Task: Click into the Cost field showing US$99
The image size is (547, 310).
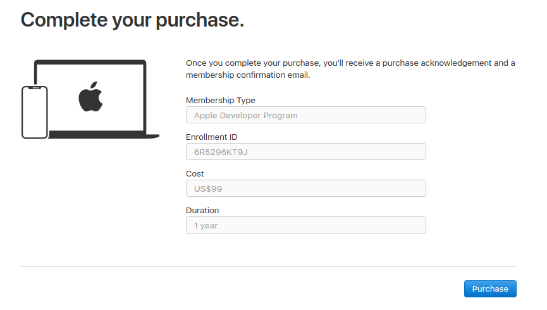Action: coord(305,189)
